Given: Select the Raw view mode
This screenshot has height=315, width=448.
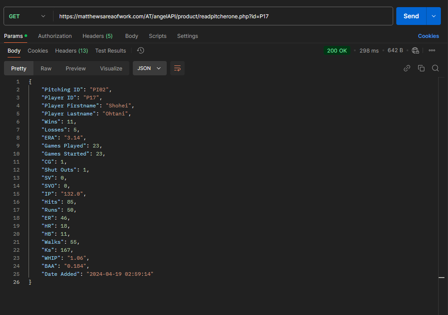Looking at the screenshot, I should click(x=46, y=68).
